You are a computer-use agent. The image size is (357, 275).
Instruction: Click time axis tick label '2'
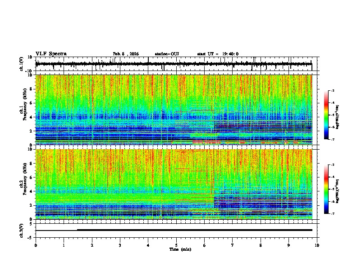[x=92, y=245]
